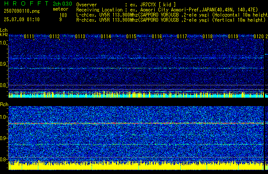Click the HROFFT title text
268x174 pixels.
click(26, 3)
